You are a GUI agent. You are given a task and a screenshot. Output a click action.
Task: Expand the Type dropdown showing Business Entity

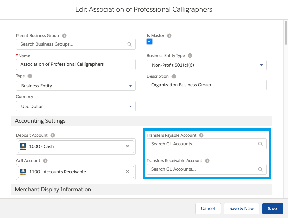click(x=76, y=86)
